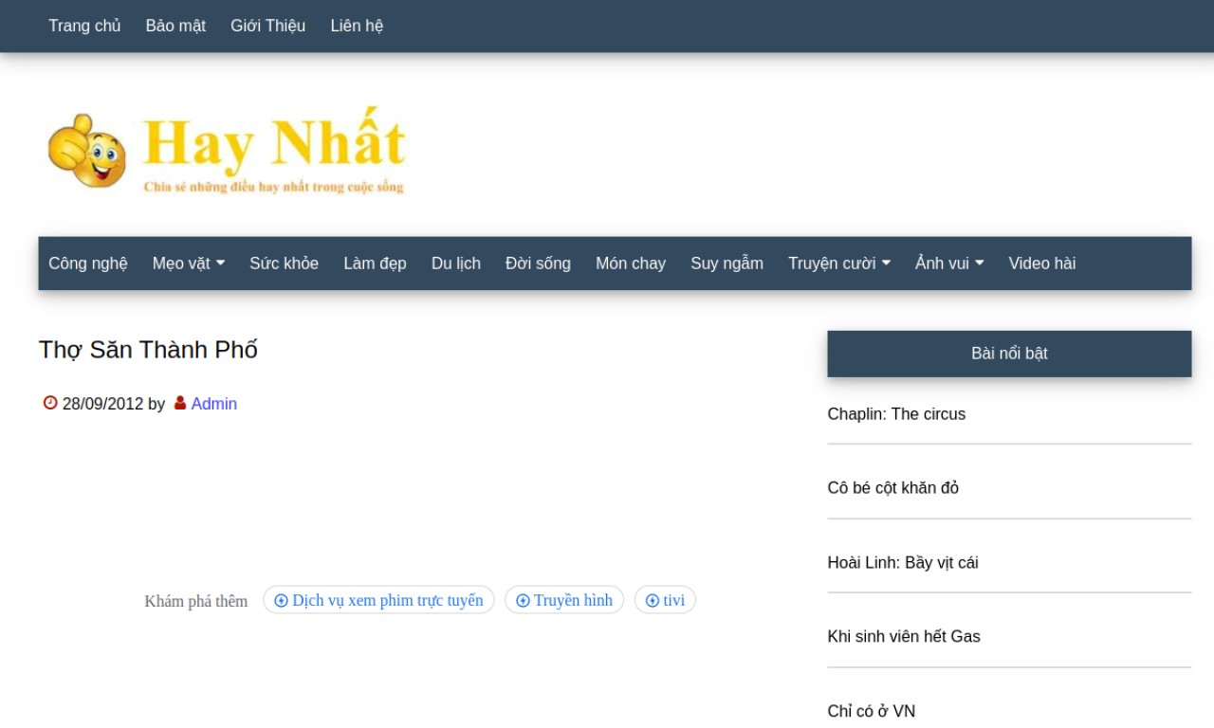Image resolution: width=1214 pixels, height=728 pixels.
Task: Open the Món chay category
Action: click(631, 264)
